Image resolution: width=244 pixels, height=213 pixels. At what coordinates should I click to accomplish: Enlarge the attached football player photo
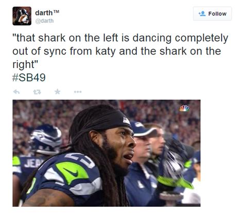pos(107,153)
